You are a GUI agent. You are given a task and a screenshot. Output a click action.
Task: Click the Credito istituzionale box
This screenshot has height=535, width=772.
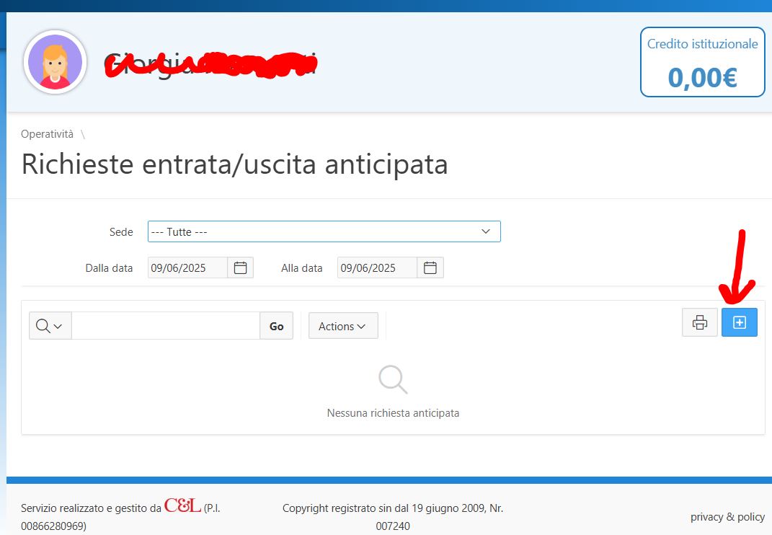click(x=702, y=62)
